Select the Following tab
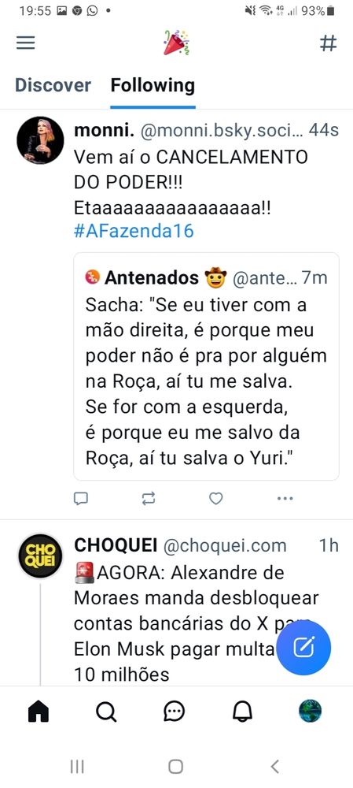 [153, 85]
